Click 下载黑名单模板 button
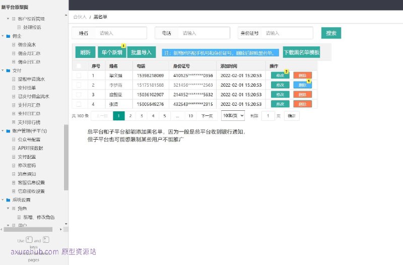 [301, 52]
